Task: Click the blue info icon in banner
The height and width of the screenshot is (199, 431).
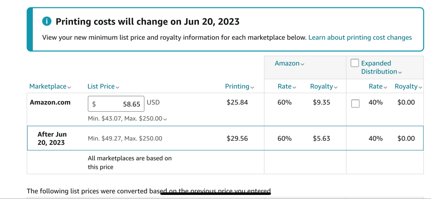Action: pos(46,22)
